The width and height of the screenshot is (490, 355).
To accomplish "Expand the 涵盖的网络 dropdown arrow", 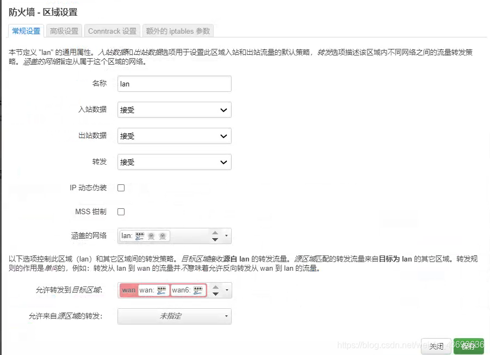I will tap(227, 236).
